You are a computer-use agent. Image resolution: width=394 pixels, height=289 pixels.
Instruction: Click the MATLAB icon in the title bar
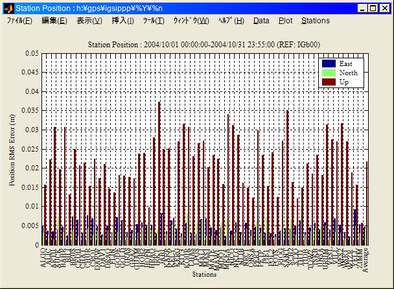(8, 8)
